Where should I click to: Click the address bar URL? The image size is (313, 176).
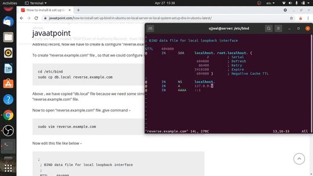click(130, 18)
